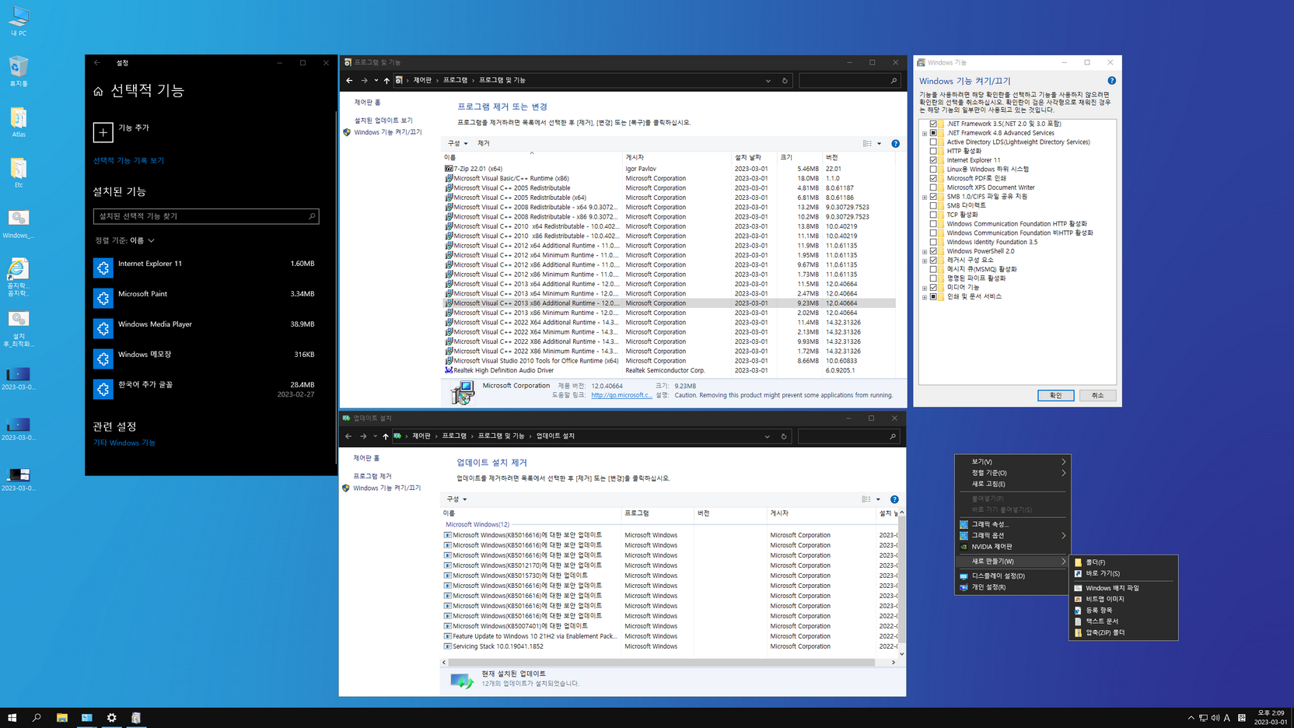Click the refresh icon in 업데이트 설치 address bar
Viewport: 1294px width, 728px height.
(x=784, y=436)
